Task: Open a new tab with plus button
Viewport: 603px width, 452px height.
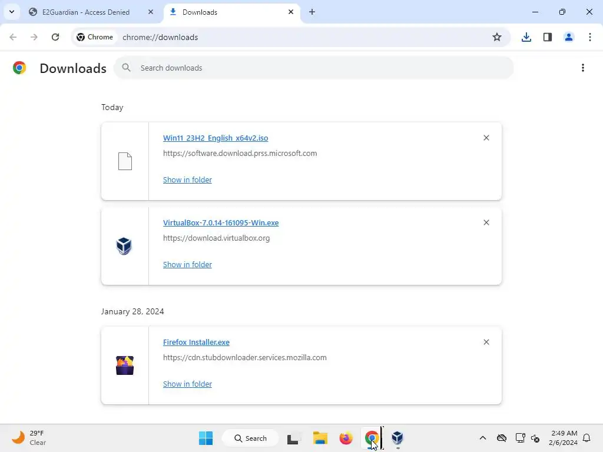Action: tap(312, 12)
